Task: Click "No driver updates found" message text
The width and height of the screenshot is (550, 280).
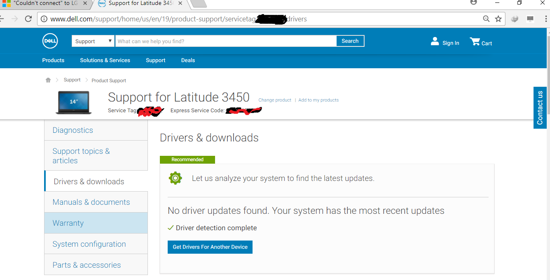Action: [x=306, y=211]
